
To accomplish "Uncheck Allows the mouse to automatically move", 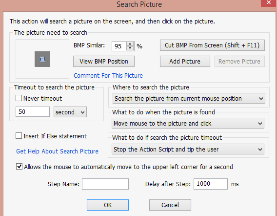I will coord(19,167).
